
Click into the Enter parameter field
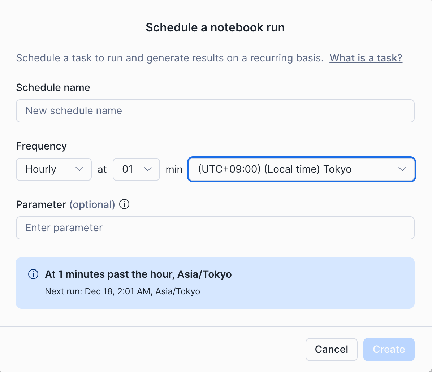click(x=215, y=228)
